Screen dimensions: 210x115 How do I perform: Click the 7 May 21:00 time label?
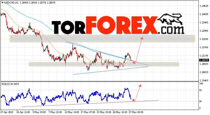[55, 112]
